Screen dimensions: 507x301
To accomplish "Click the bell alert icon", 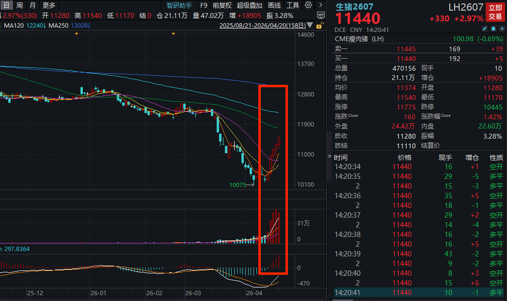I will pos(493,29).
